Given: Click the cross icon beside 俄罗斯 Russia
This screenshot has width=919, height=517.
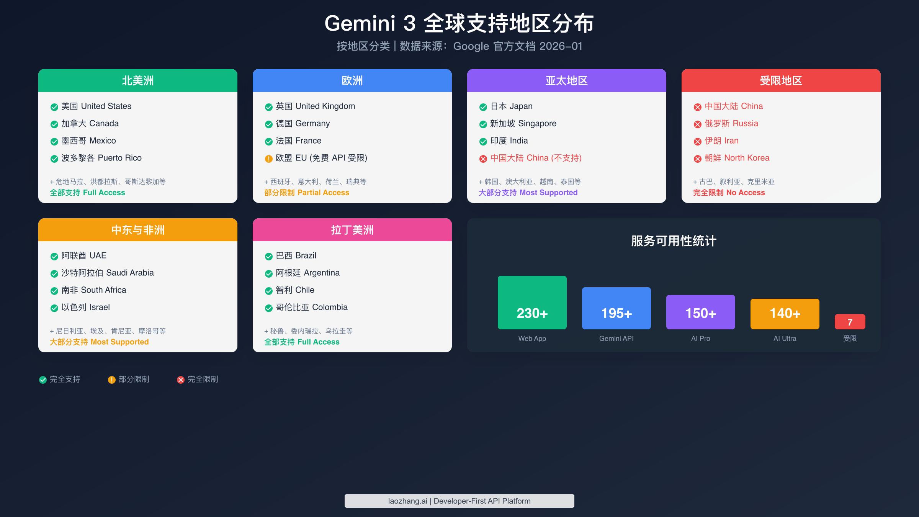Looking at the screenshot, I should [x=697, y=124].
